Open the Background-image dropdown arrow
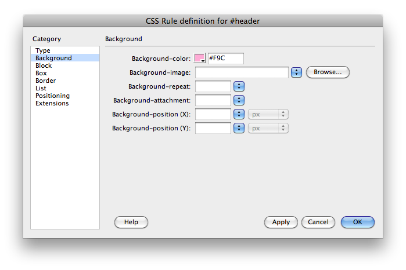Screen dimensions: 406x270 click(x=297, y=72)
